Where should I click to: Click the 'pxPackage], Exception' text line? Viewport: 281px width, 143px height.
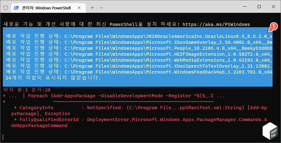click(41, 114)
